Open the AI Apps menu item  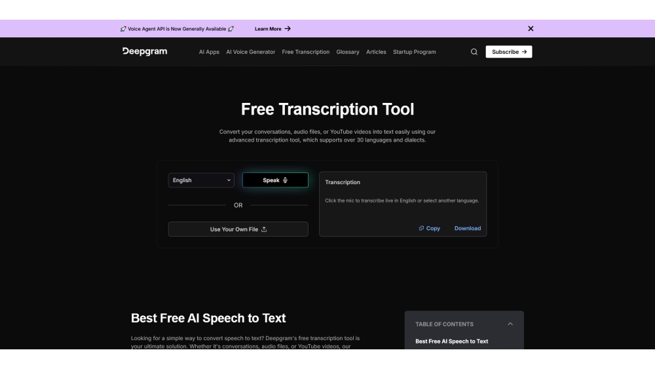coord(209,52)
